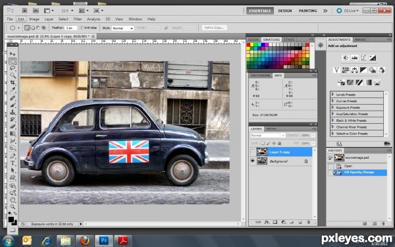Image resolution: width=395 pixels, height=247 pixels.
Task: Select the Elliptical Marquee tool in the toolbox
Action: point(13,61)
